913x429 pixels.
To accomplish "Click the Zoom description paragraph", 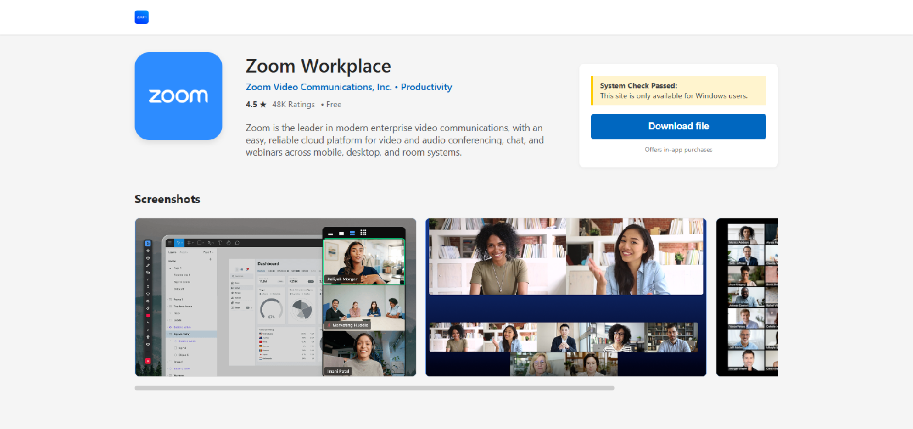I will tap(395, 140).
